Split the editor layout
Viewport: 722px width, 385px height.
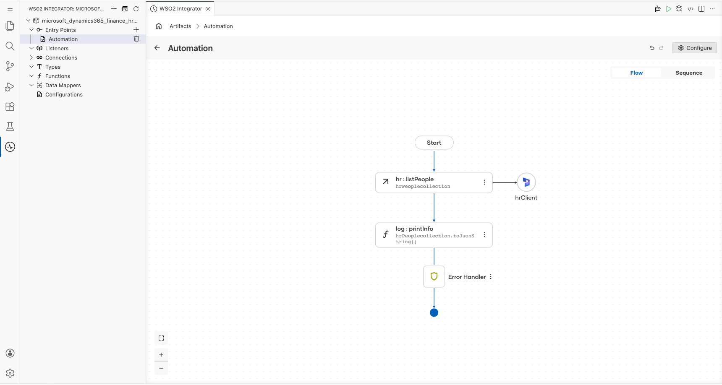(701, 8)
